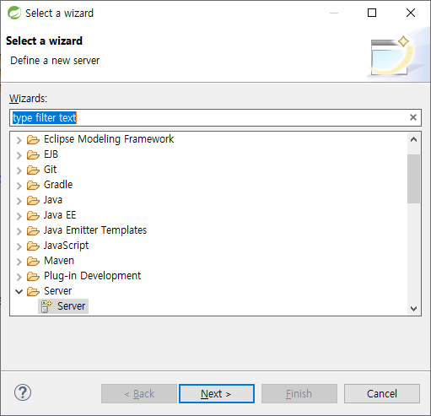The width and height of the screenshot is (431, 416).
Task: Expand the Java Emitter Templates node
Action: (x=19, y=231)
